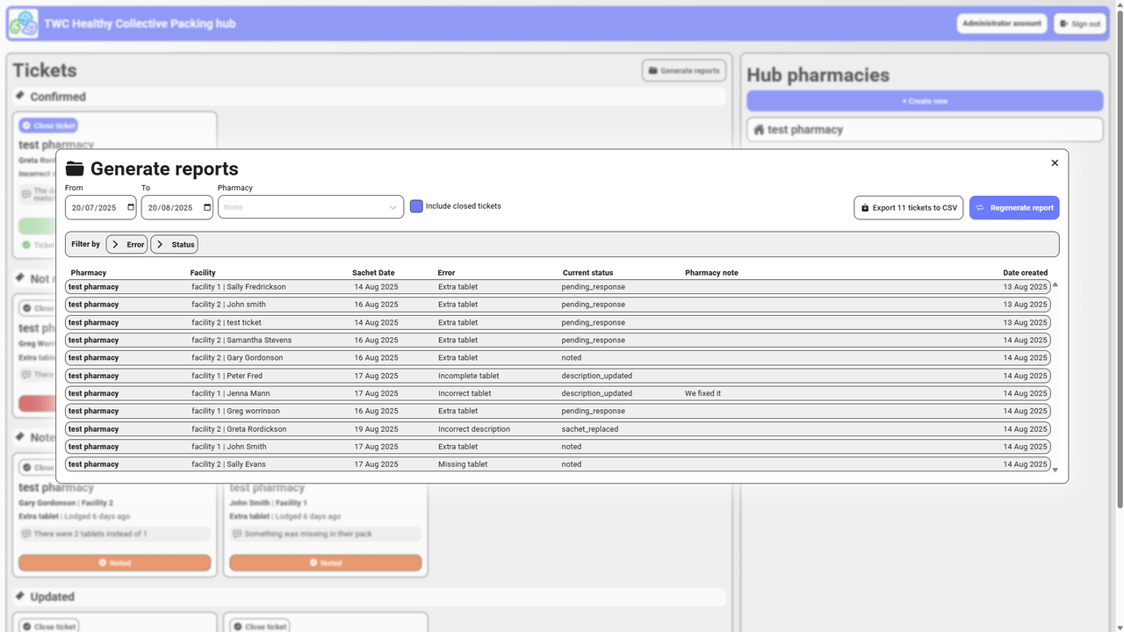Image resolution: width=1124 pixels, height=632 pixels.
Task: Click Close ticket on Confirmed card
Action: click(48, 126)
